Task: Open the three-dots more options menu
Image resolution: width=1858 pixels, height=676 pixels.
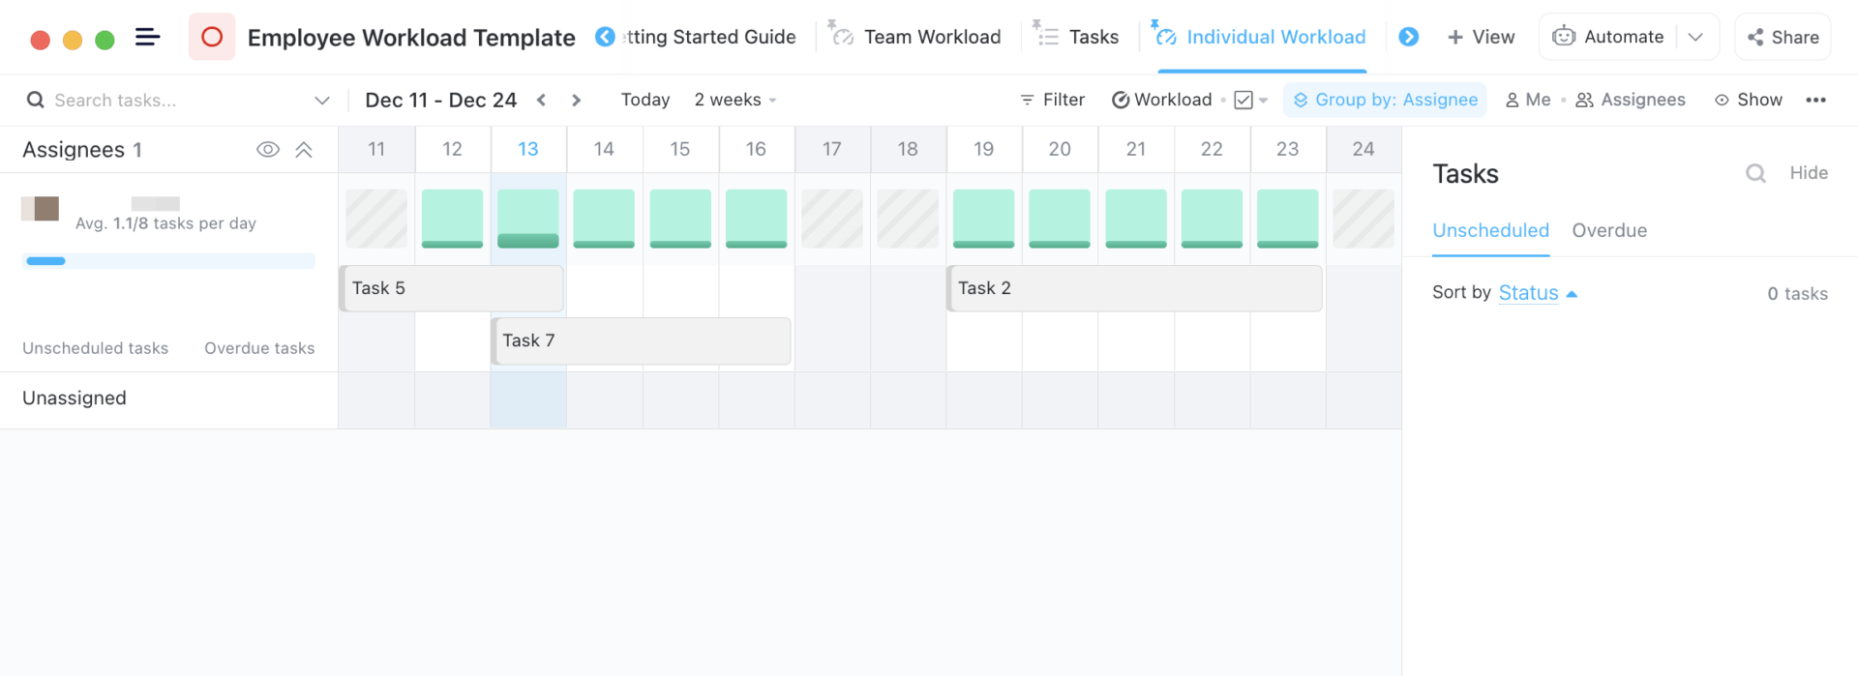Action: coord(1815,100)
